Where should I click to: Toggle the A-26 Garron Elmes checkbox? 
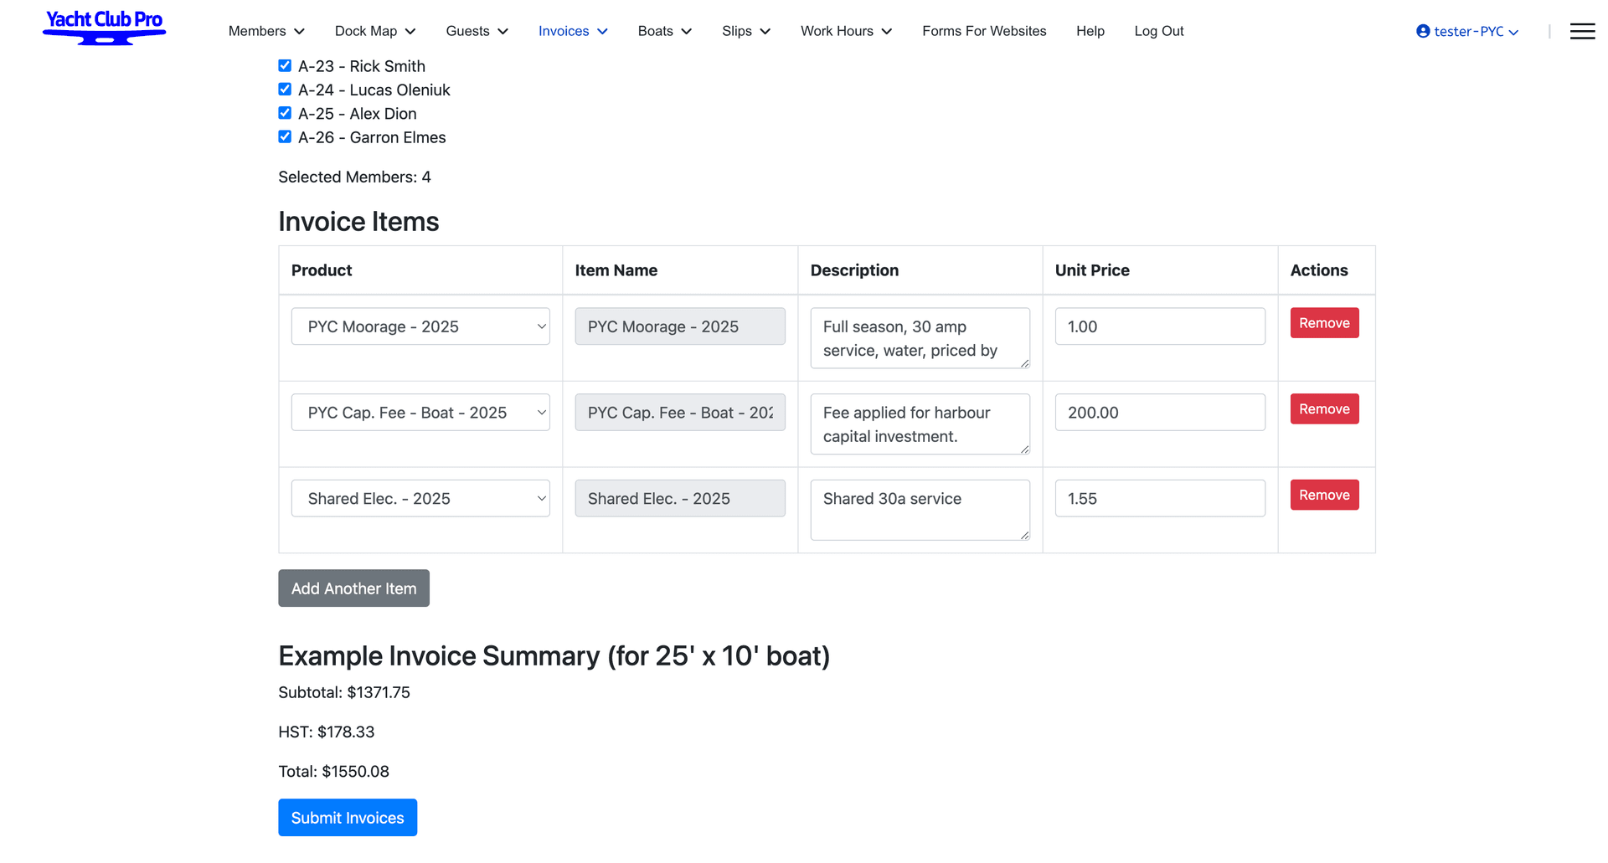(285, 136)
